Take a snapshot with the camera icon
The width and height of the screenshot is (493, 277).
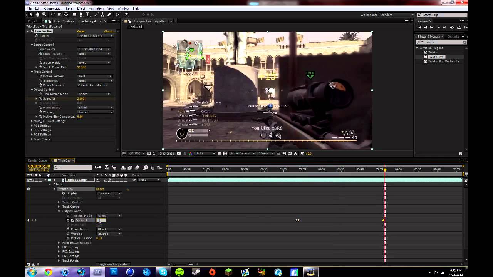(179, 154)
